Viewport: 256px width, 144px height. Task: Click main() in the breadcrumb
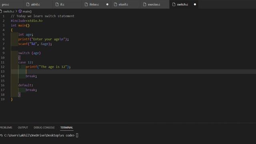point(27,12)
